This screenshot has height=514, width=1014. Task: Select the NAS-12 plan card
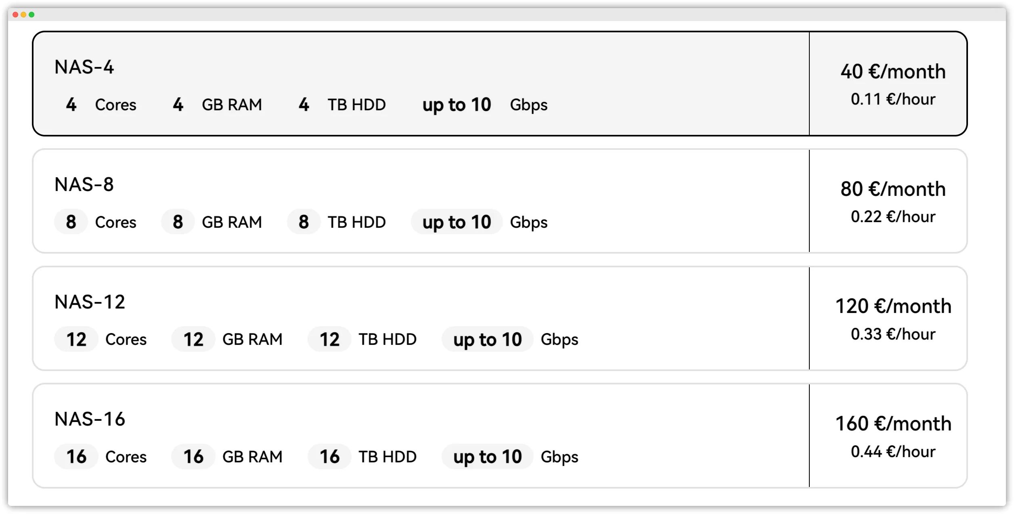[500, 318]
